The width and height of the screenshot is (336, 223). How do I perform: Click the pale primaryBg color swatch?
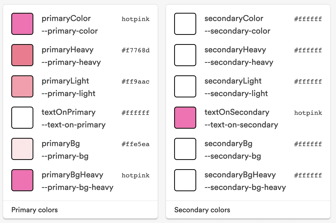coord(22,149)
